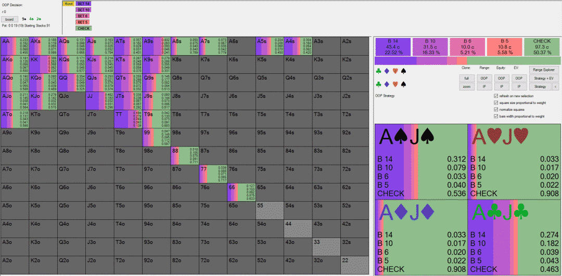This screenshot has height=276, width=562.
Task: Click the green club icon in bottom suit row
Action: [378, 84]
